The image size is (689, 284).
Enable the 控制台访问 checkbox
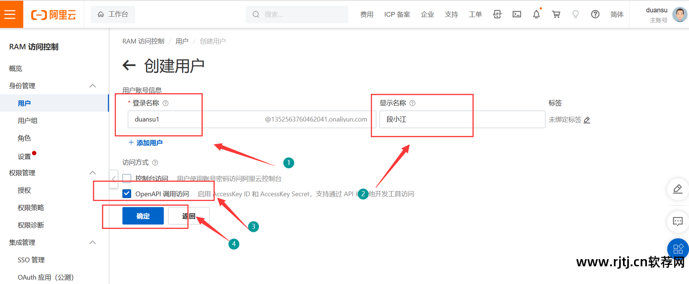pos(127,178)
